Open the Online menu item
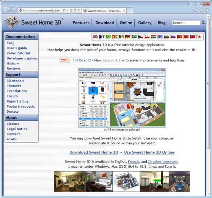This screenshot has width=212, height=198. tap(126, 23)
